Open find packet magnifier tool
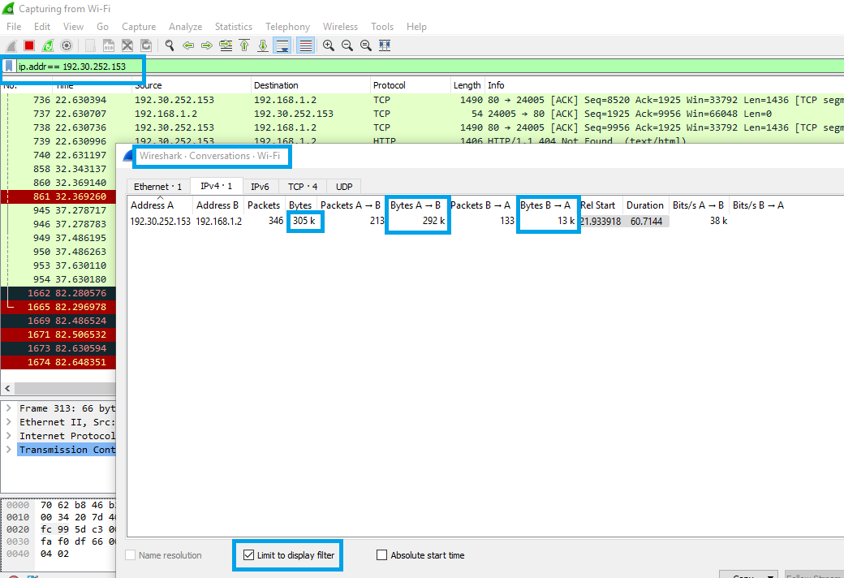844x578 pixels. (170, 45)
